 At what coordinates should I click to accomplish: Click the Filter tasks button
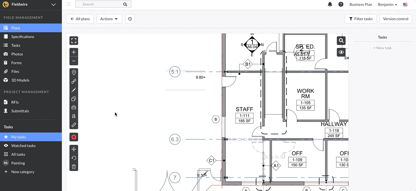pos(361,19)
